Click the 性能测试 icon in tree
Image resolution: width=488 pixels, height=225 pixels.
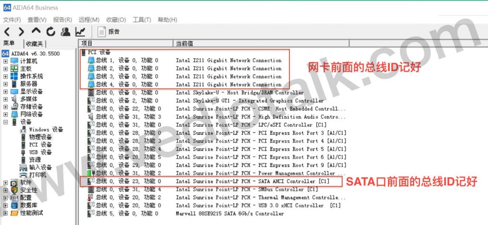(x=14, y=213)
